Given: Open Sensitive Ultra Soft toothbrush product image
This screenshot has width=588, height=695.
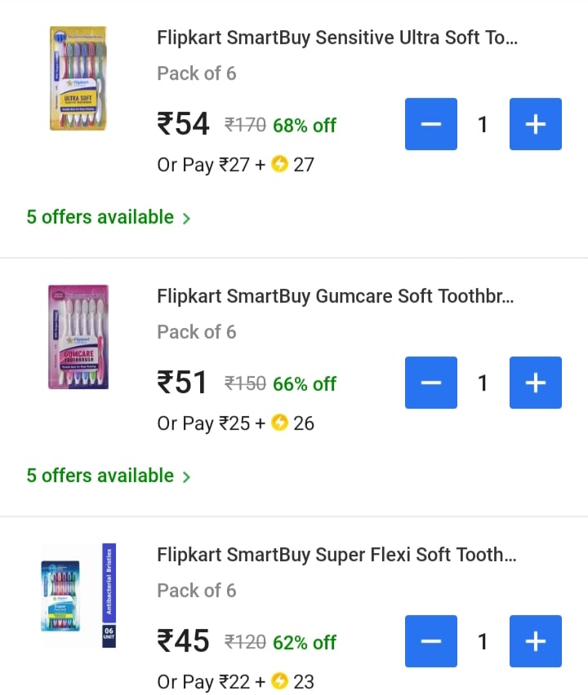Looking at the screenshot, I should tap(78, 78).
